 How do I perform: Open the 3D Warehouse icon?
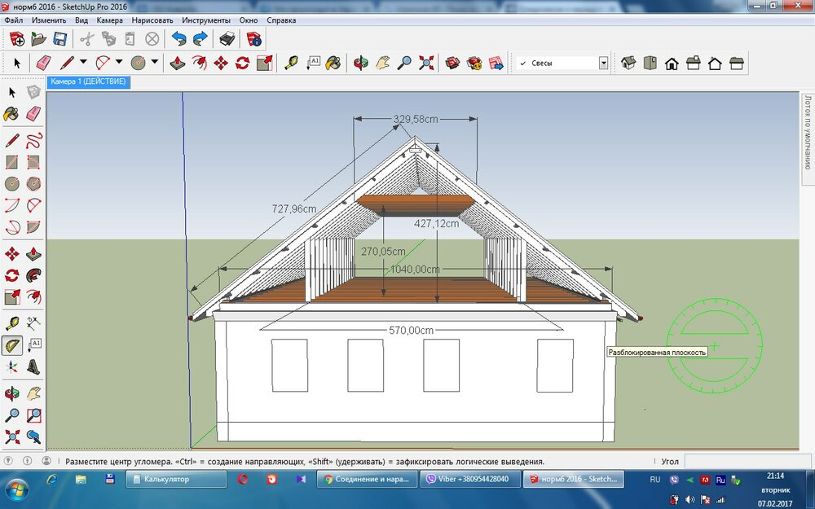(453, 63)
